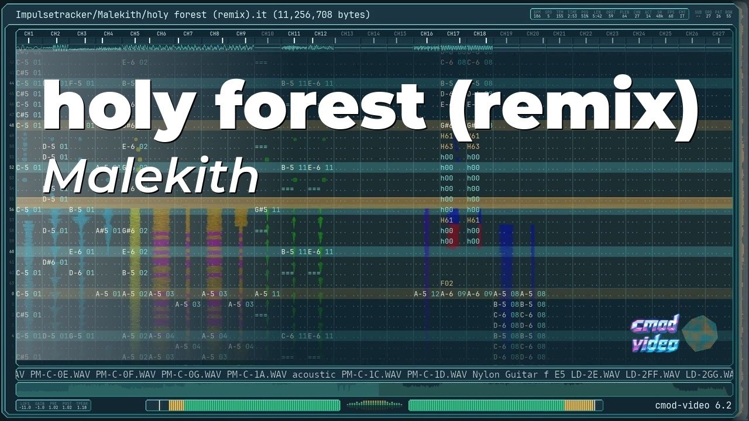
Task: Click sample name PM-C-1A.WAV
Action: (x=257, y=374)
